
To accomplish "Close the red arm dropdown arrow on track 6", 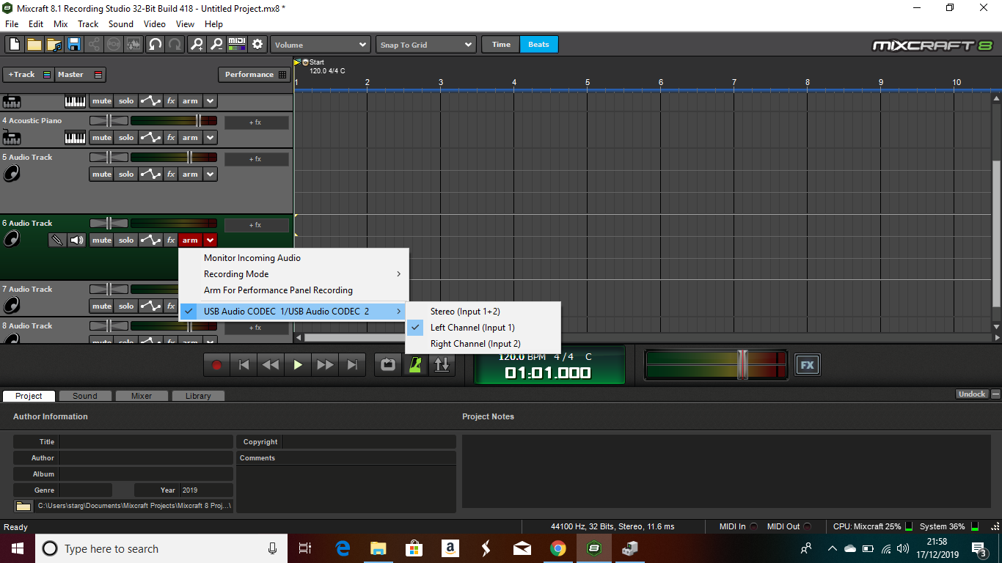I will [x=211, y=240].
